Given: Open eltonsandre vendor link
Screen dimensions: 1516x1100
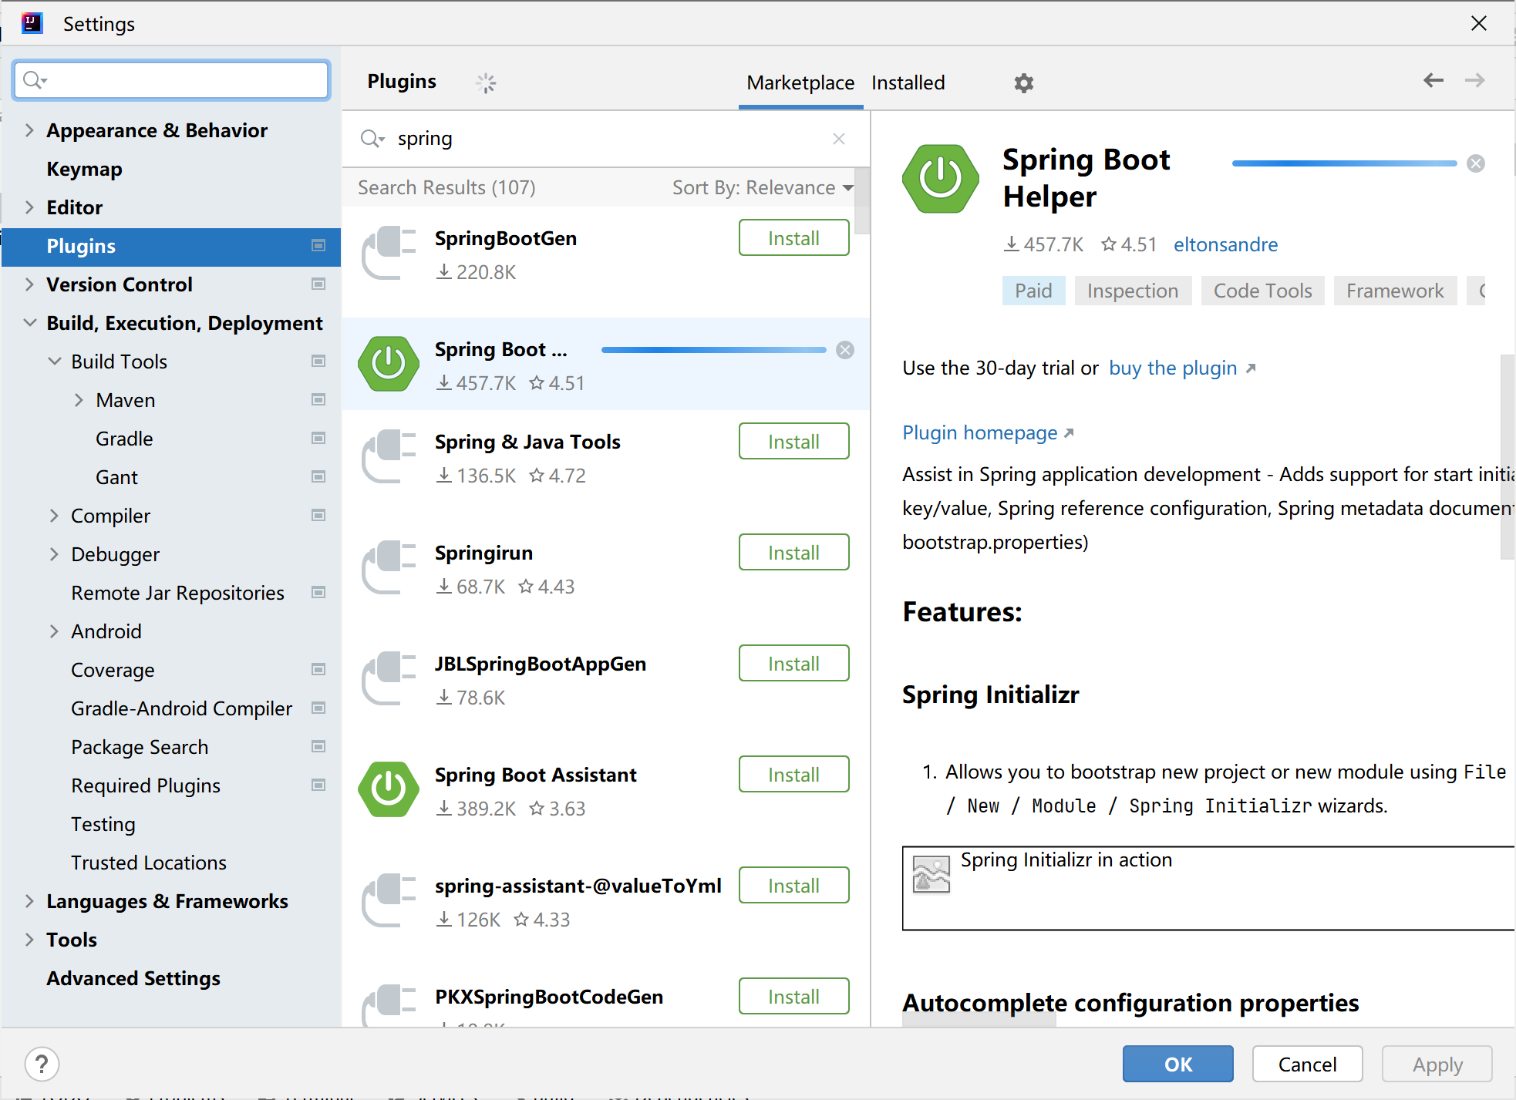Looking at the screenshot, I should pyautogui.click(x=1225, y=245).
